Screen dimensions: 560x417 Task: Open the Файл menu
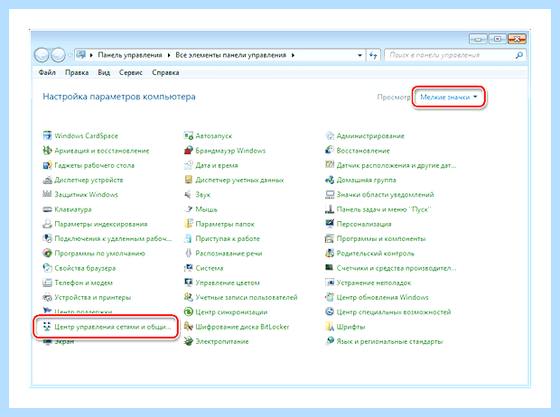click(47, 72)
